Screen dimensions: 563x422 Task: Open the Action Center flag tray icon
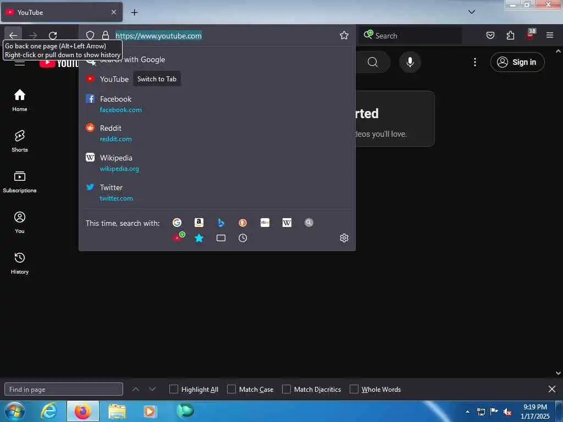tap(494, 412)
